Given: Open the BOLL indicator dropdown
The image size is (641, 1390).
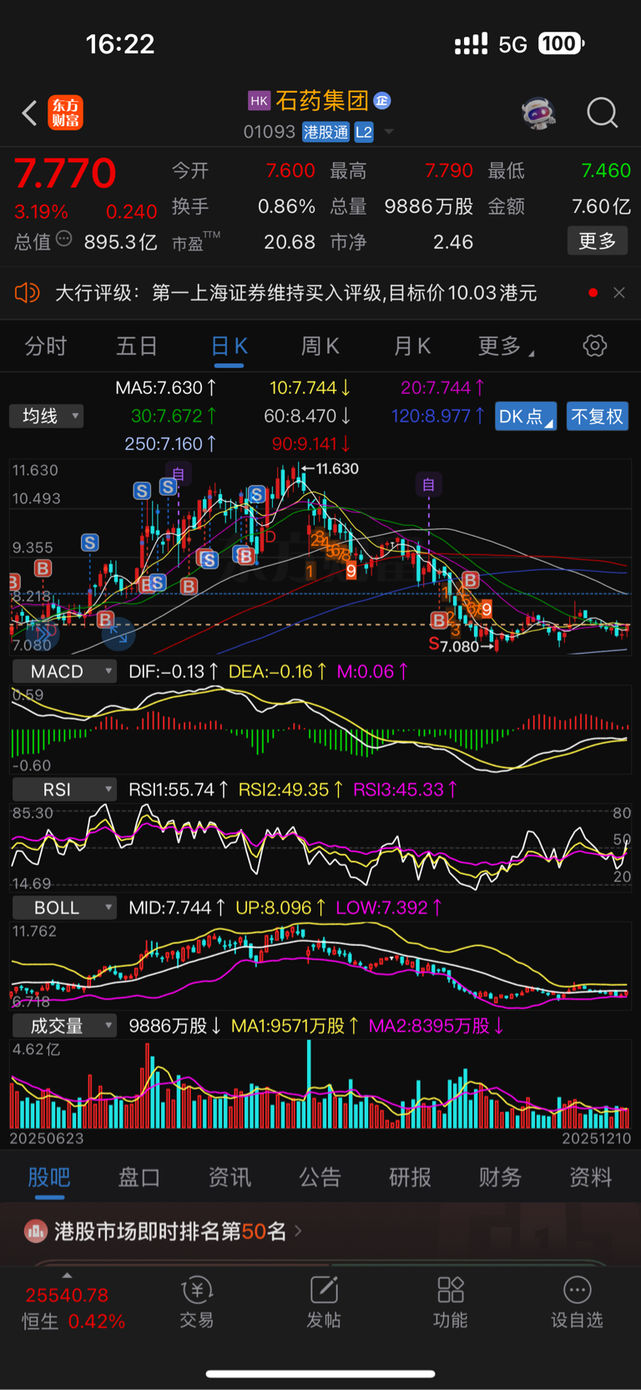Looking at the screenshot, I should pyautogui.click(x=63, y=907).
